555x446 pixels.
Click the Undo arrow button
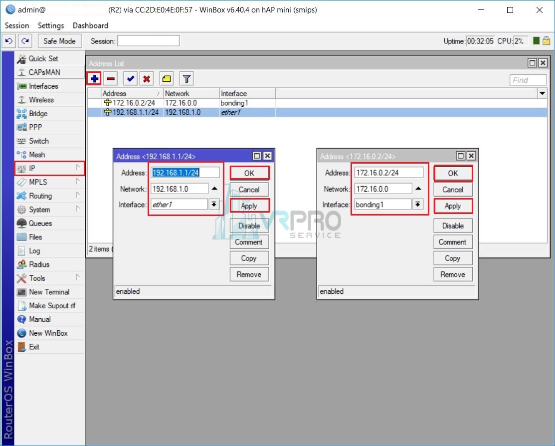coord(9,41)
